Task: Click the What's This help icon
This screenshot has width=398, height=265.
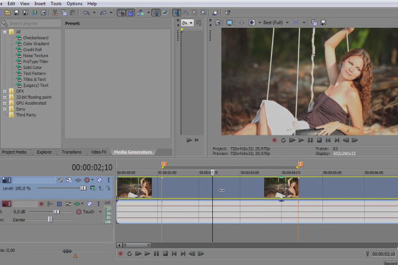Action: [228, 13]
